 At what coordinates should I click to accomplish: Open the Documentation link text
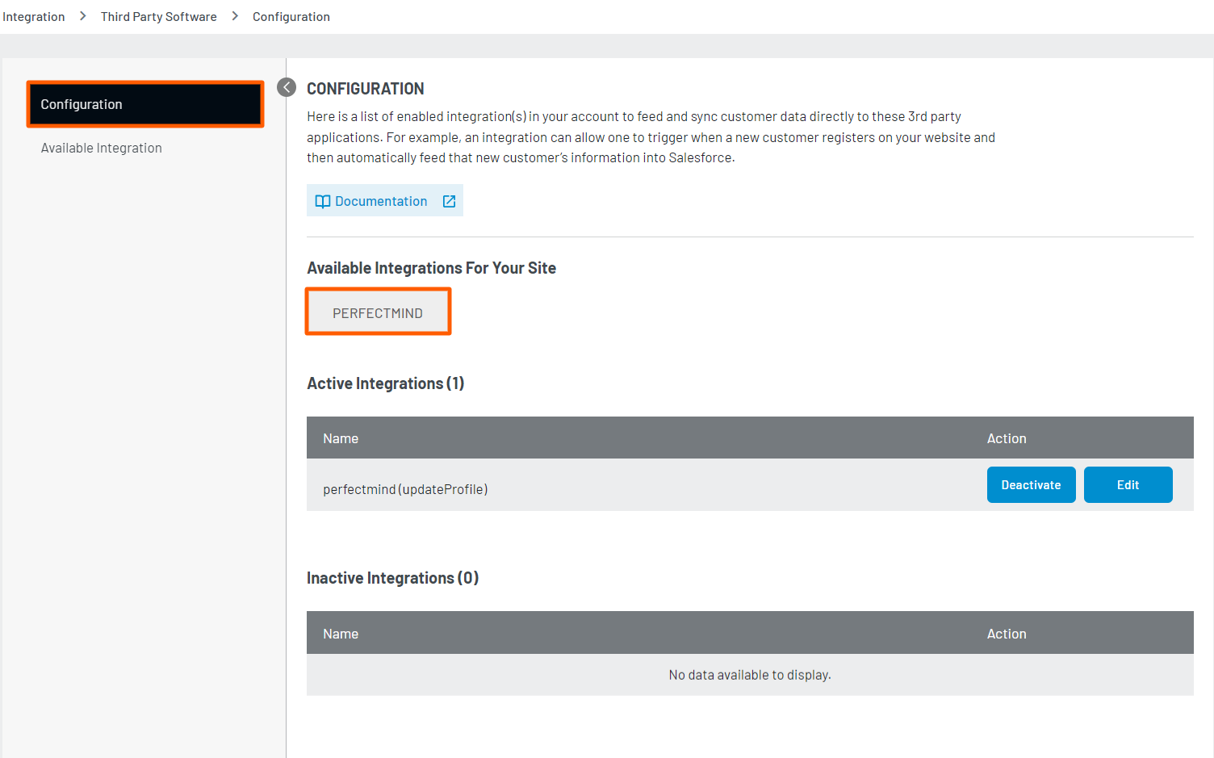pos(381,202)
